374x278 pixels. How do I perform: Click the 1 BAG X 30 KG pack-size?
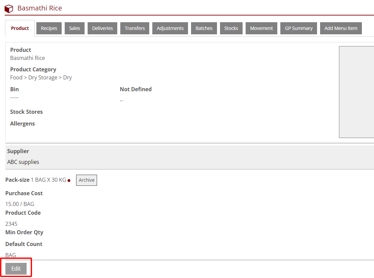(49, 180)
